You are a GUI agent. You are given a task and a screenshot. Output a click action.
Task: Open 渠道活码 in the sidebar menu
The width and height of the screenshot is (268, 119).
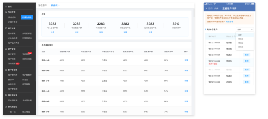point(12,17)
